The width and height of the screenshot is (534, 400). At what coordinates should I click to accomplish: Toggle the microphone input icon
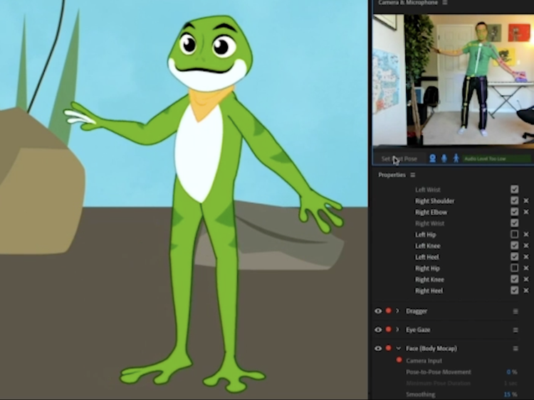coord(444,158)
